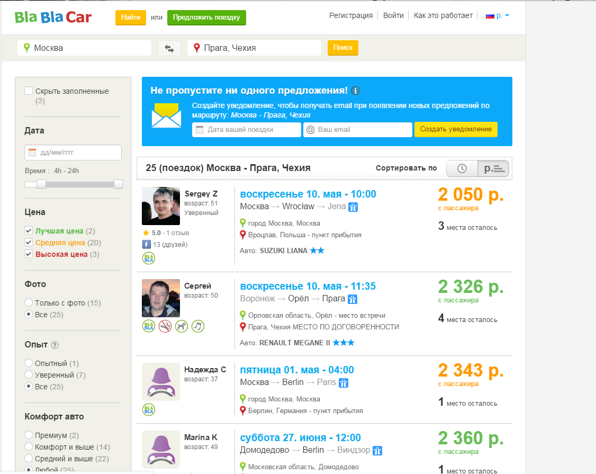596x474 pixels.
Task: Open the BlaBlaCar logo homepage
Action: [x=53, y=17]
